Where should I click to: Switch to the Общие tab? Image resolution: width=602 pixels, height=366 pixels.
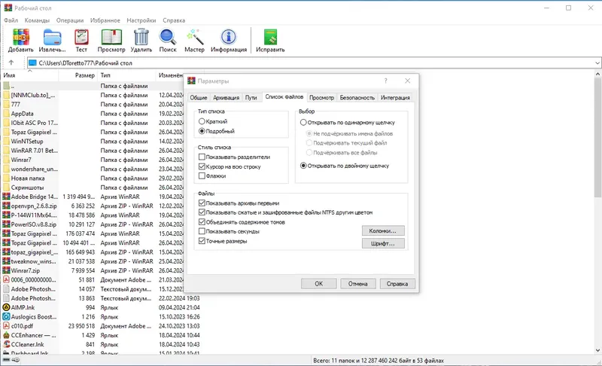coord(199,98)
